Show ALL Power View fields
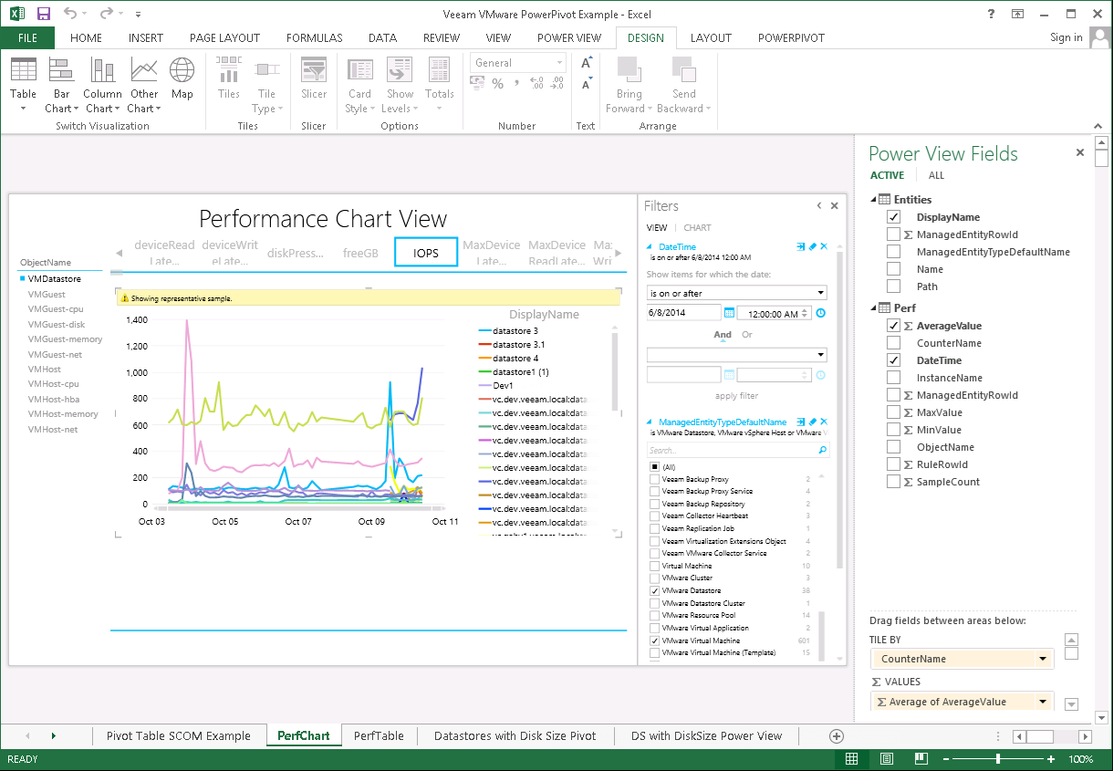 coord(936,175)
